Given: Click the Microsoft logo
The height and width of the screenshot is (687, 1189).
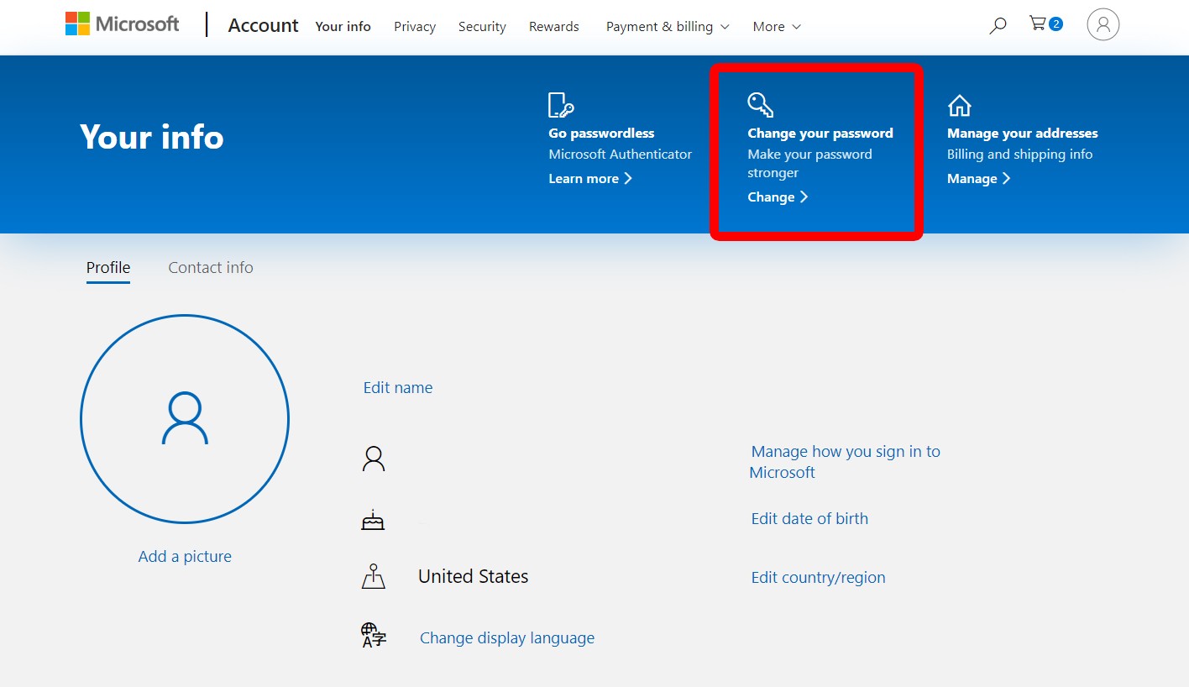Looking at the screenshot, I should (x=122, y=24).
